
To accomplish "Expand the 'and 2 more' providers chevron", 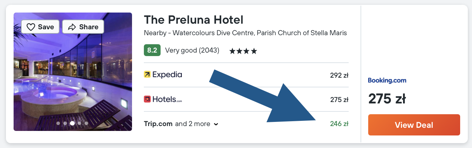I will point(216,124).
